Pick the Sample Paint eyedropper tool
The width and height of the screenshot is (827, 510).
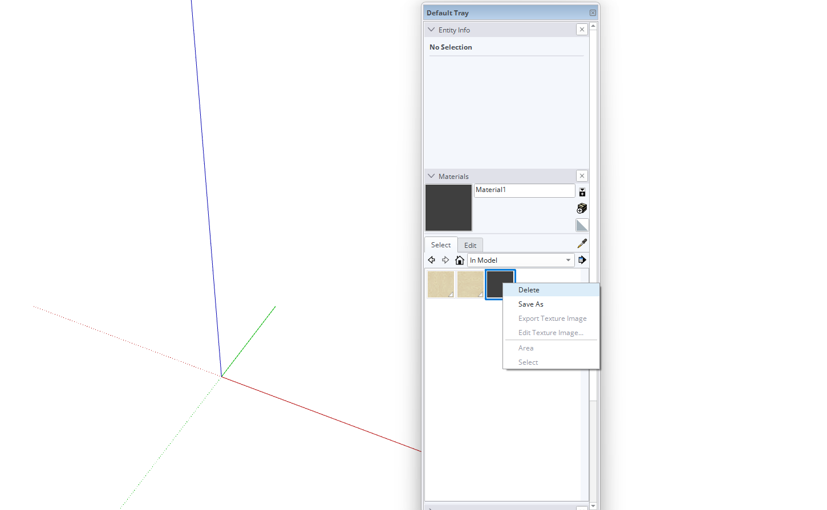[582, 244]
